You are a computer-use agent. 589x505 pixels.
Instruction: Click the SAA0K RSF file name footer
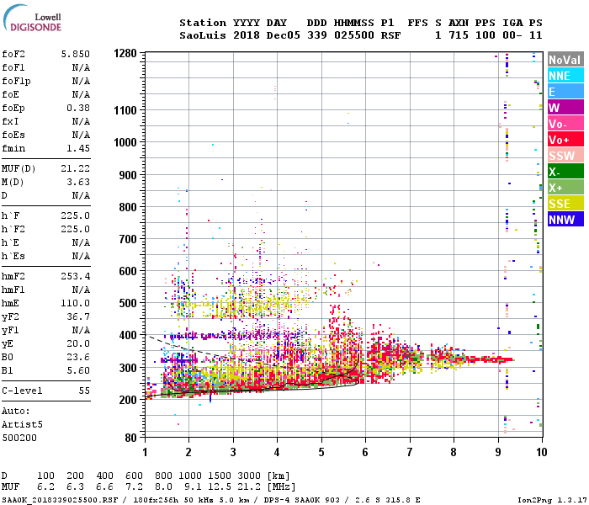[60, 500]
